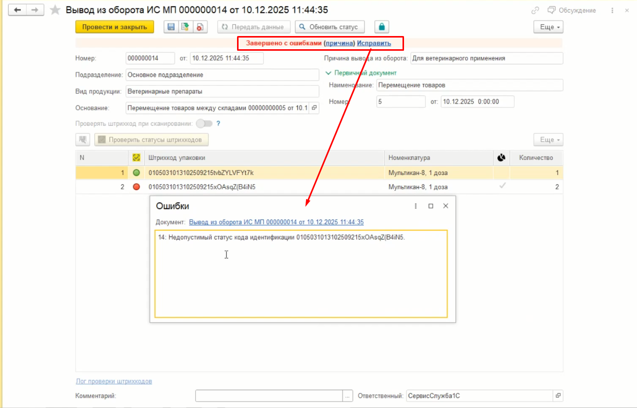637x408 pixels.
Task: Click the barcode status column header icon
Action: (x=136, y=158)
